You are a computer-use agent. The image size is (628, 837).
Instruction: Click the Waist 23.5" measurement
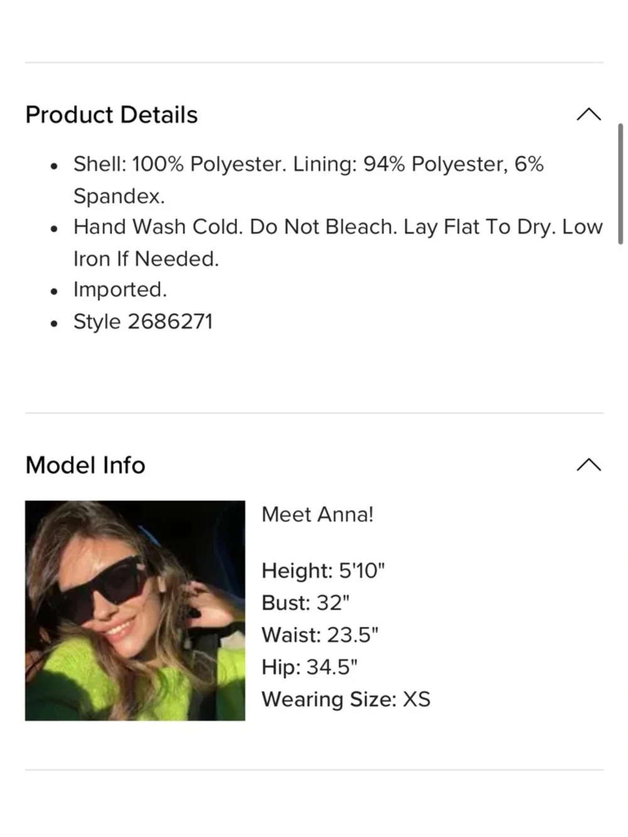tap(320, 635)
